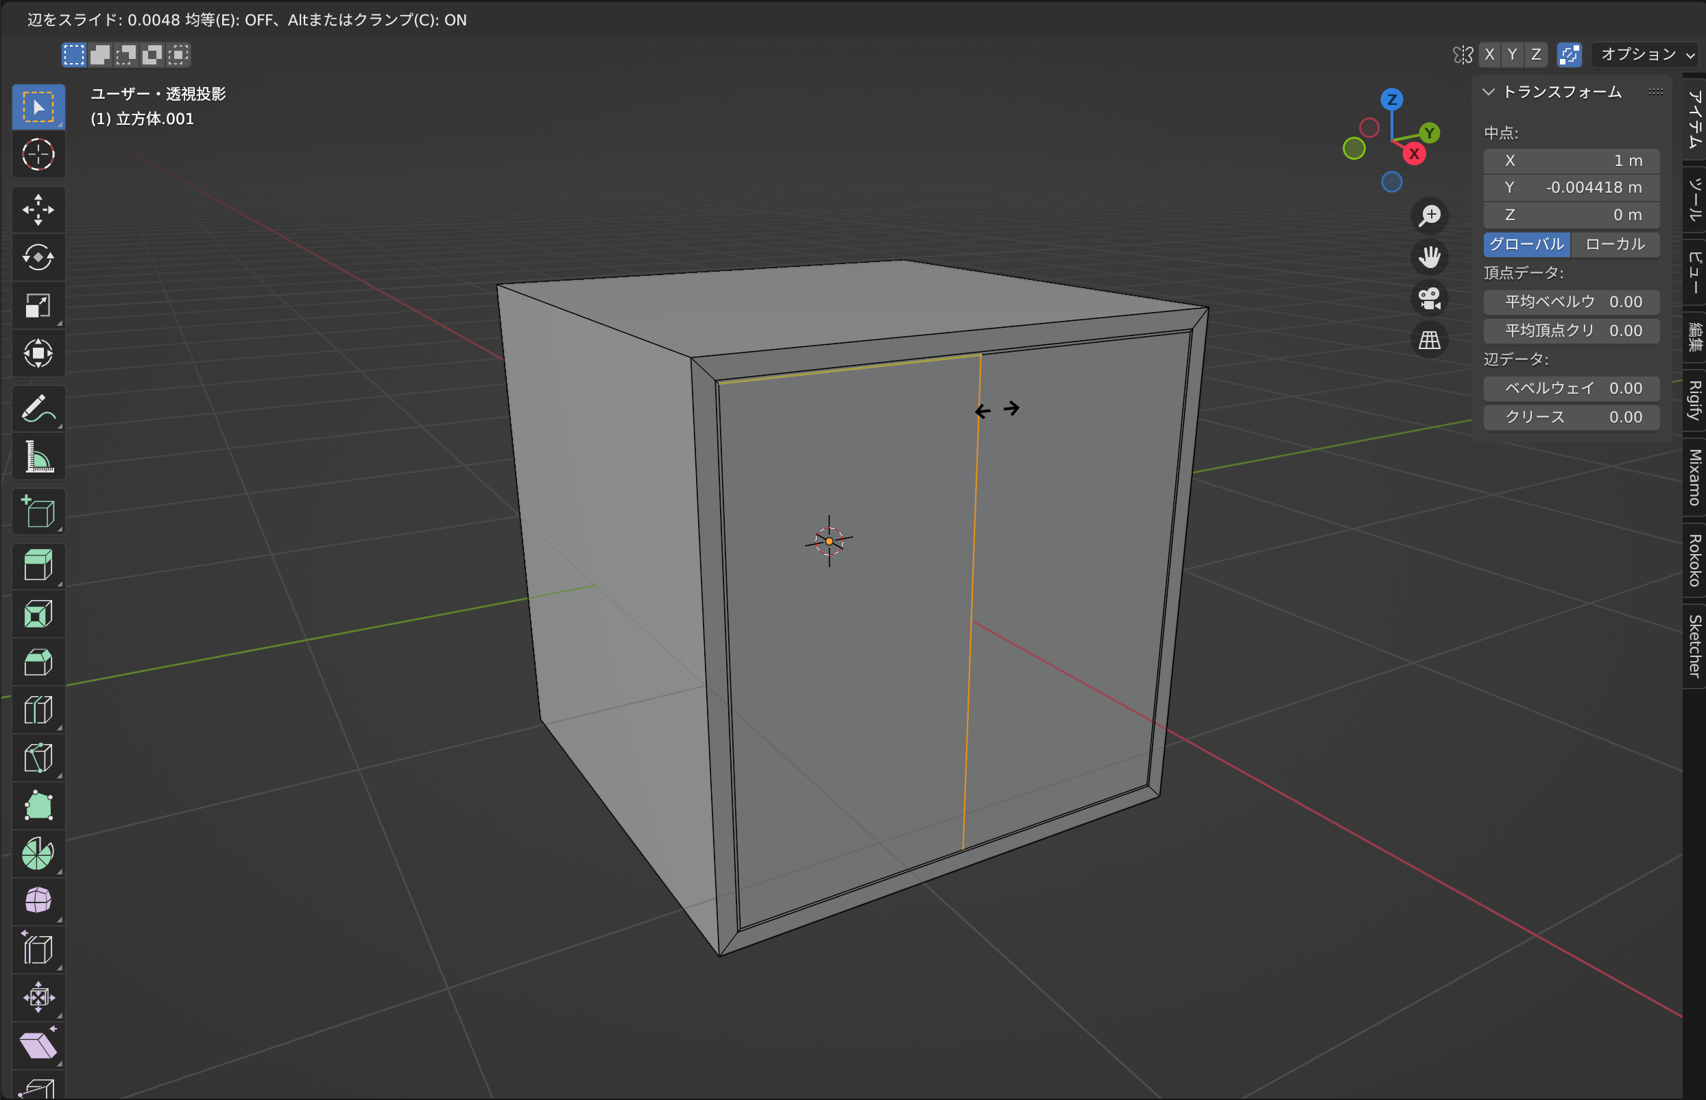This screenshot has width=1706, height=1100.
Task: Select the Poly Build tool
Action: pyautogui.click(x=38, y=806)
